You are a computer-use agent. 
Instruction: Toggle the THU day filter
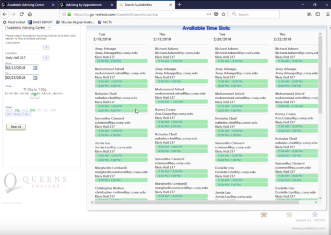tap(32, 110)
